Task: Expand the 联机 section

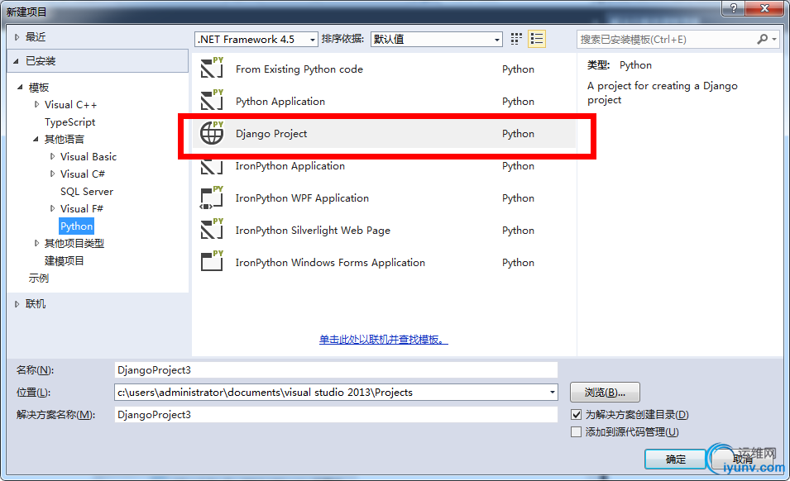Action: [17, 304]
